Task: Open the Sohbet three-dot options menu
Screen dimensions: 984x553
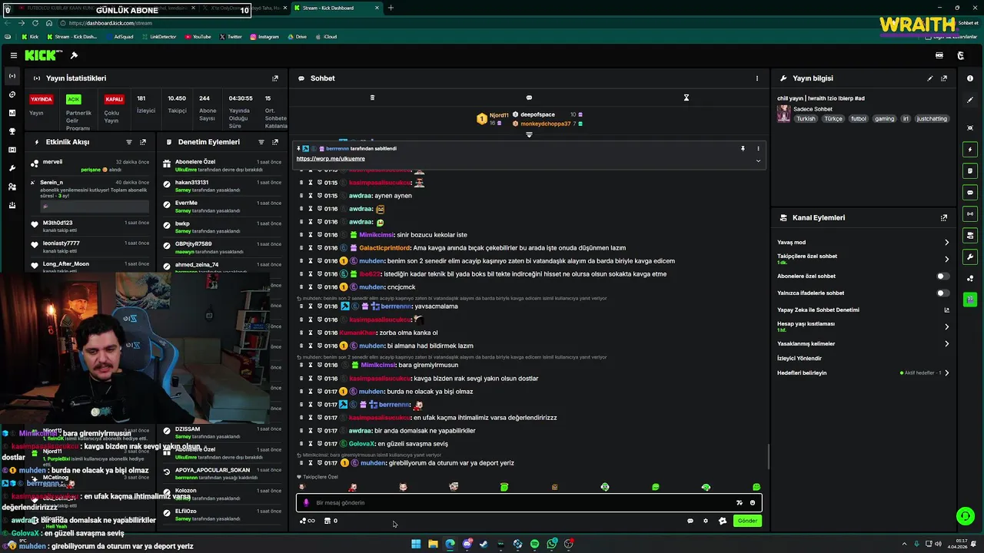Action: pos(756,78)
